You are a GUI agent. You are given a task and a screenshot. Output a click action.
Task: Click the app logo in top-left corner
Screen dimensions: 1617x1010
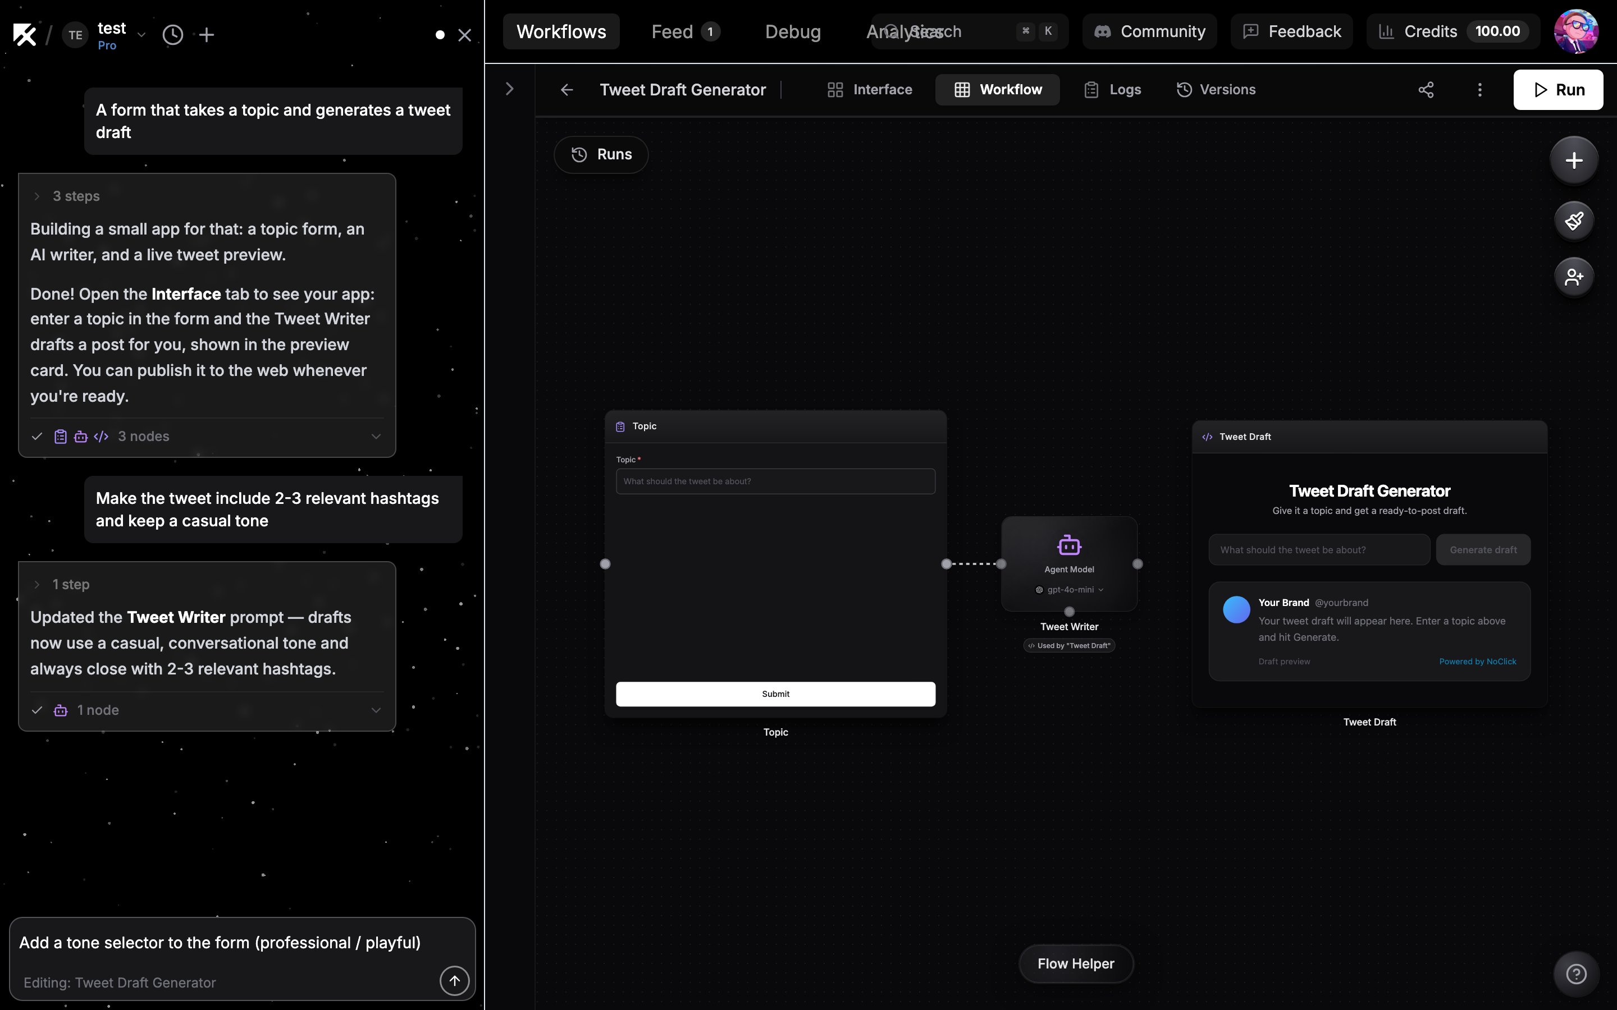click(x=25, y=34)
